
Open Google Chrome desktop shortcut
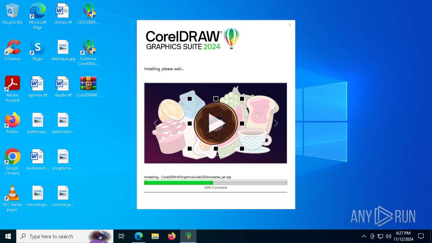12,162
